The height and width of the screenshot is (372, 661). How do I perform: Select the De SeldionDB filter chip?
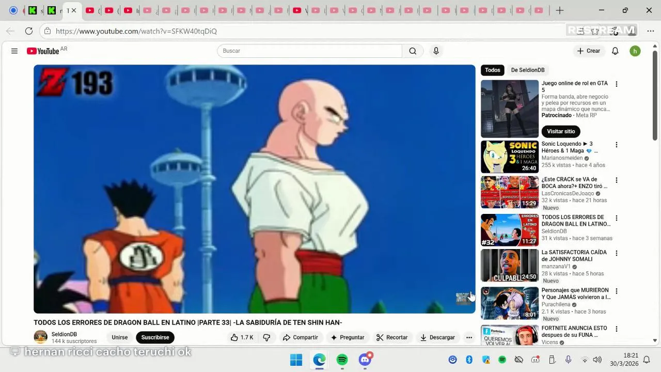528,70
